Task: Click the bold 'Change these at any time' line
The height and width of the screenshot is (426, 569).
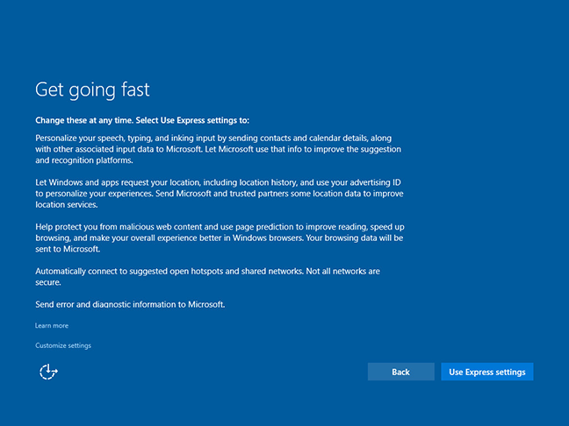Action: pyautogui.click(x=148, y=120)
